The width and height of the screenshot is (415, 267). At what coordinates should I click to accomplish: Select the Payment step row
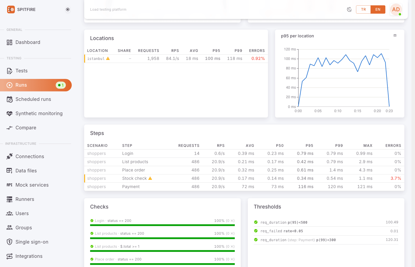coord(244,187)
